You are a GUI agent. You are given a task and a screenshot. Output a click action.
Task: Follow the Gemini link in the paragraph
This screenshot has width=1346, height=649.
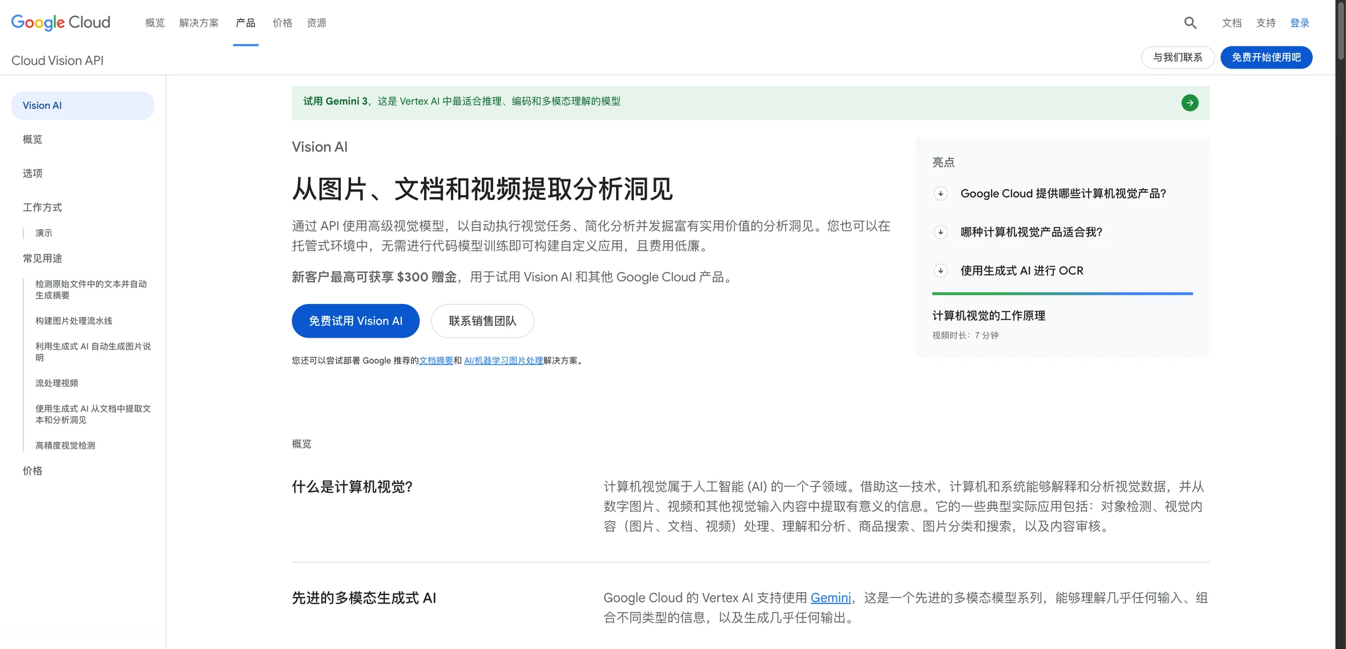tap(831, 598)
